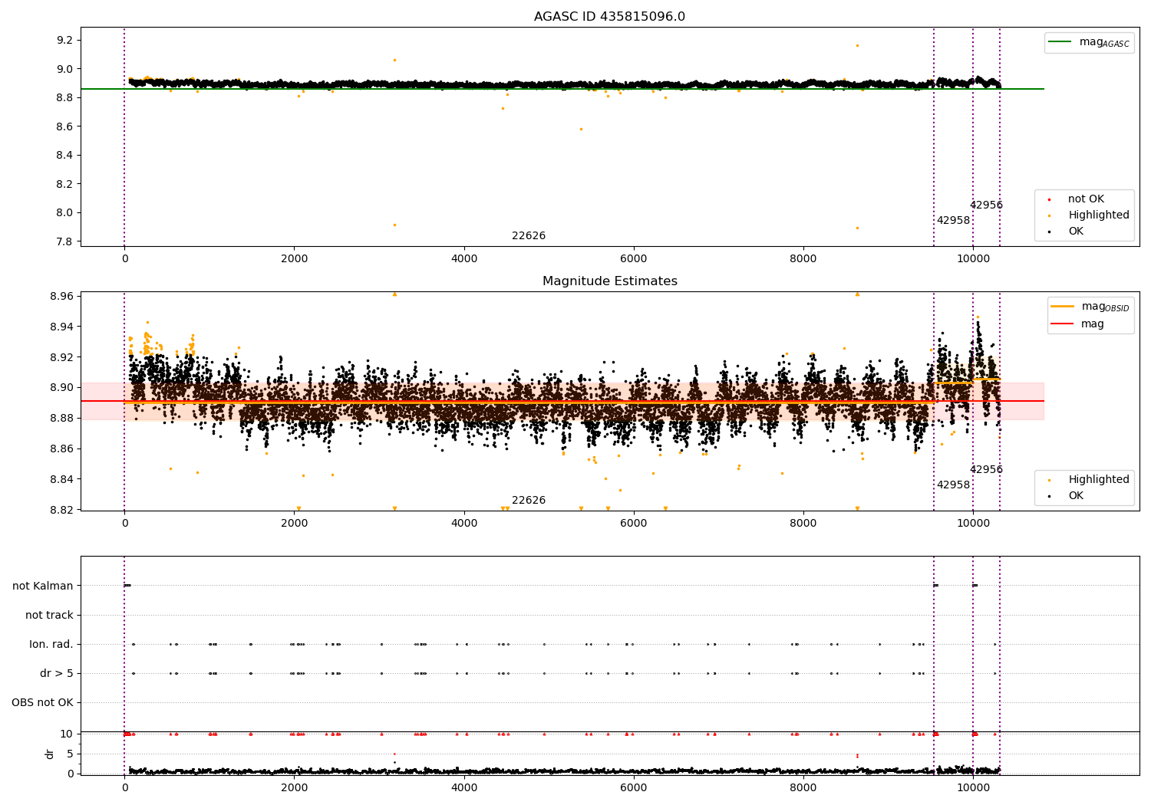The height and width of the screenshot is (805, 1151).
Task: Click the '22626' annotation in Magnitude Estimates plot
Action: [x=529, y=501]
